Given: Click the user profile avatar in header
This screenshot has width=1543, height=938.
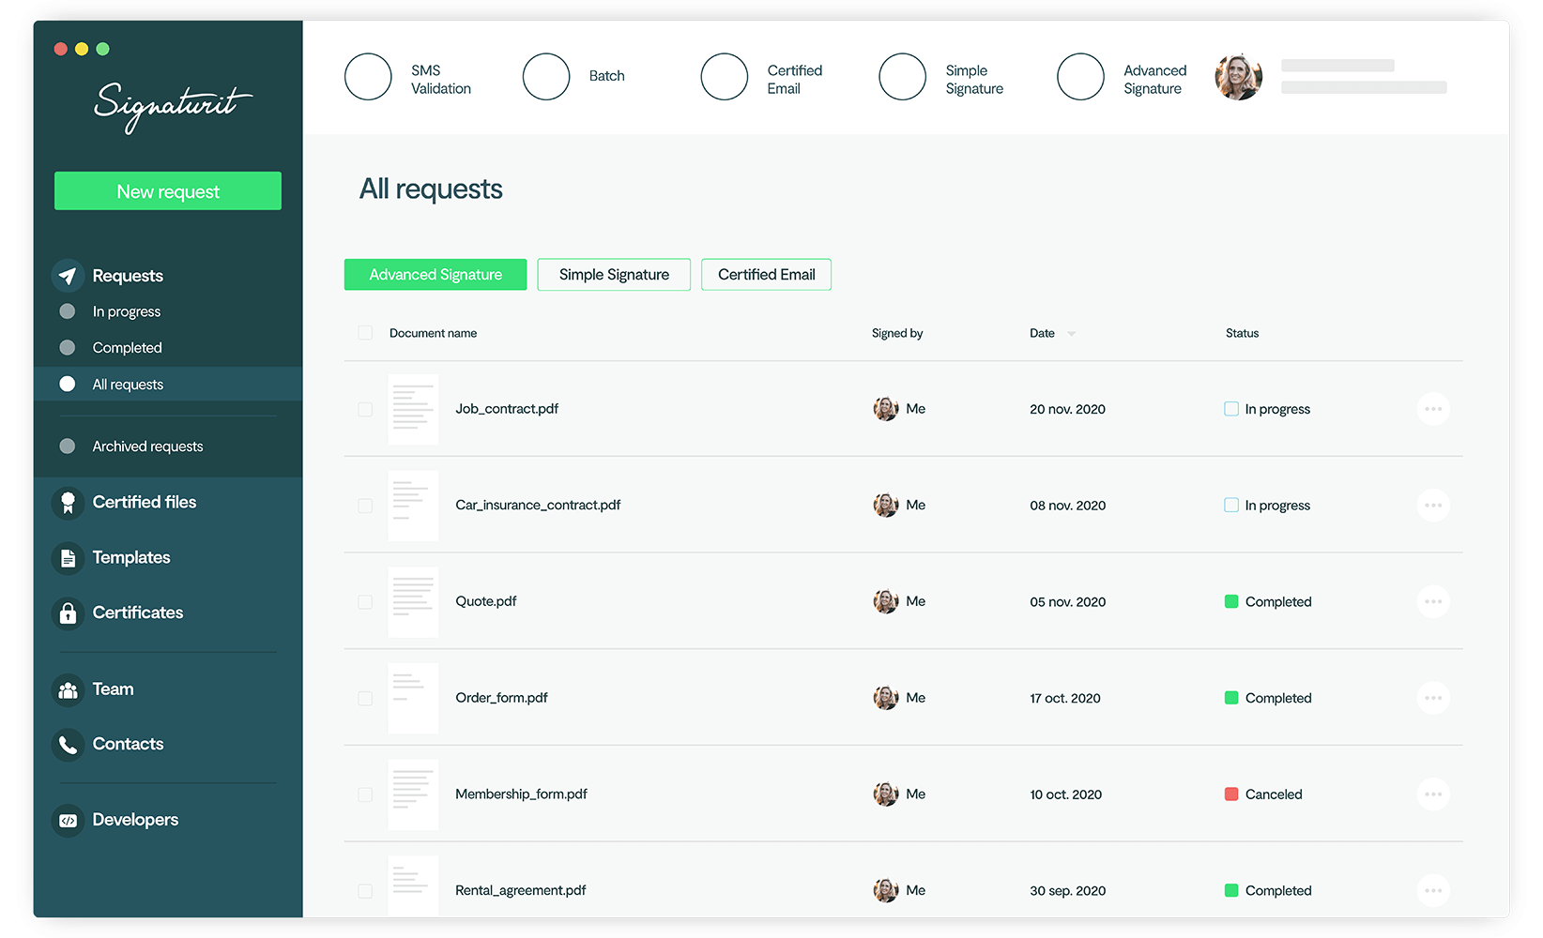Looking at the screenshot, I should tap(1238, 77).
